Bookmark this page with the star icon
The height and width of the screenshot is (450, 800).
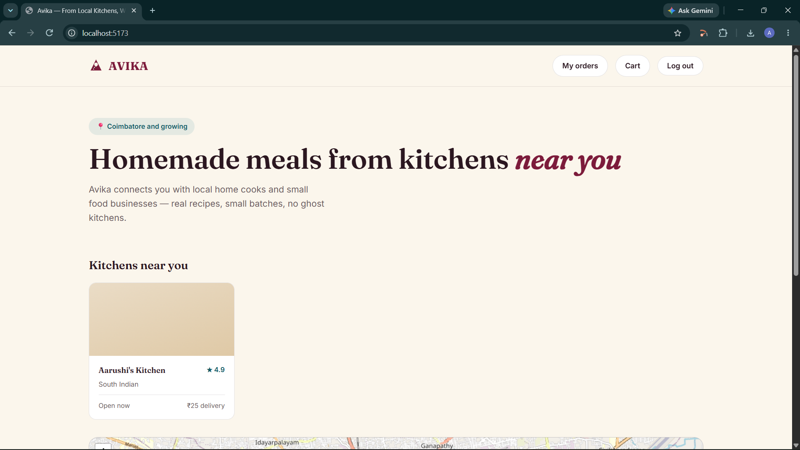pyautogui.click(x=677, y=33)
